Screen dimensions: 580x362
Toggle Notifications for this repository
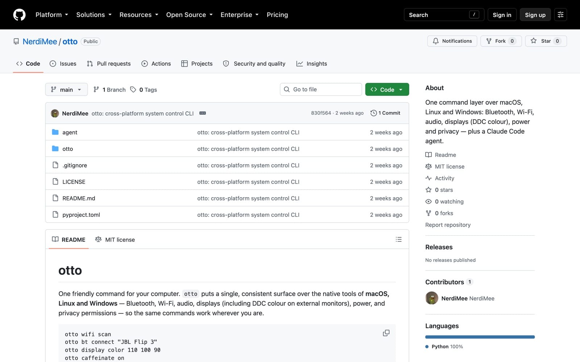click(x=452, y=41)
